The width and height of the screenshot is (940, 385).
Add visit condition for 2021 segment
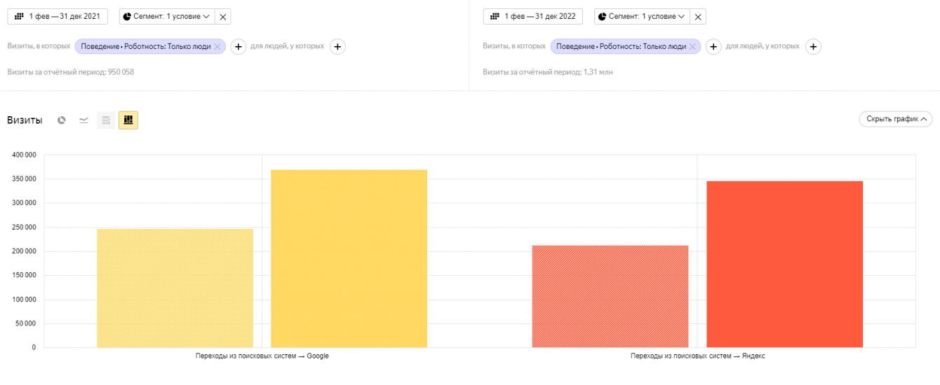(239, 47)
